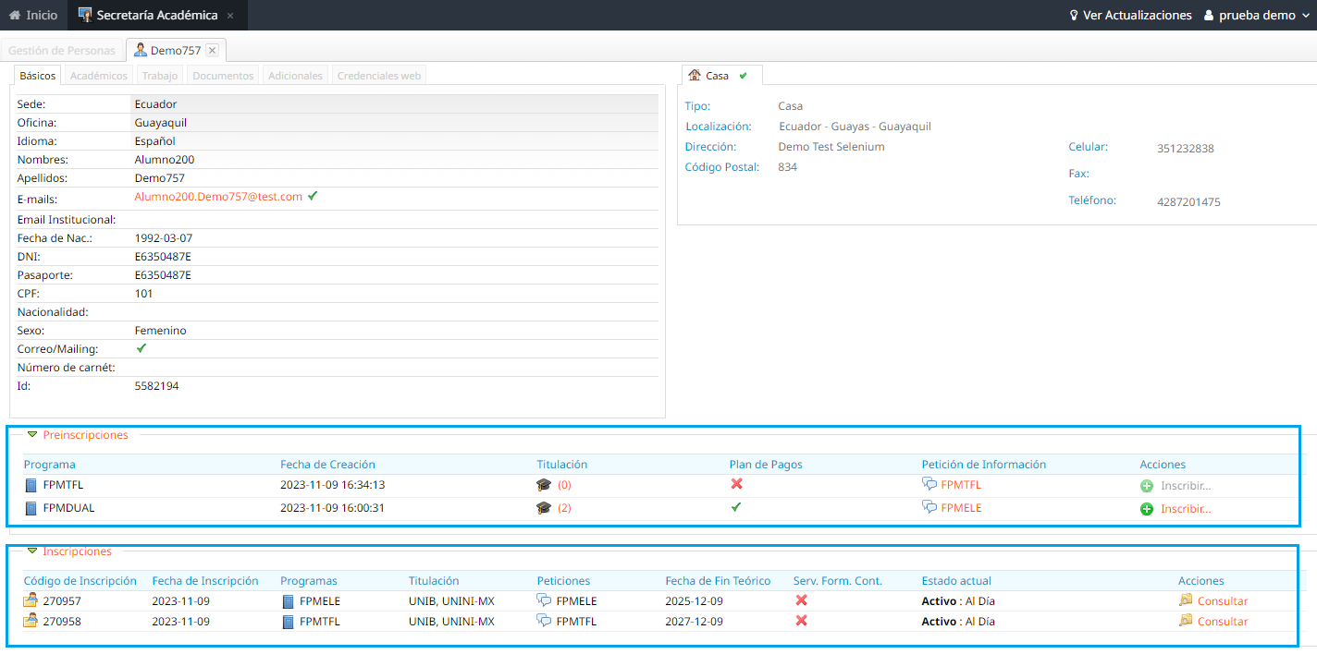Toggle the Correo/Mailing green checkmark

142,348
